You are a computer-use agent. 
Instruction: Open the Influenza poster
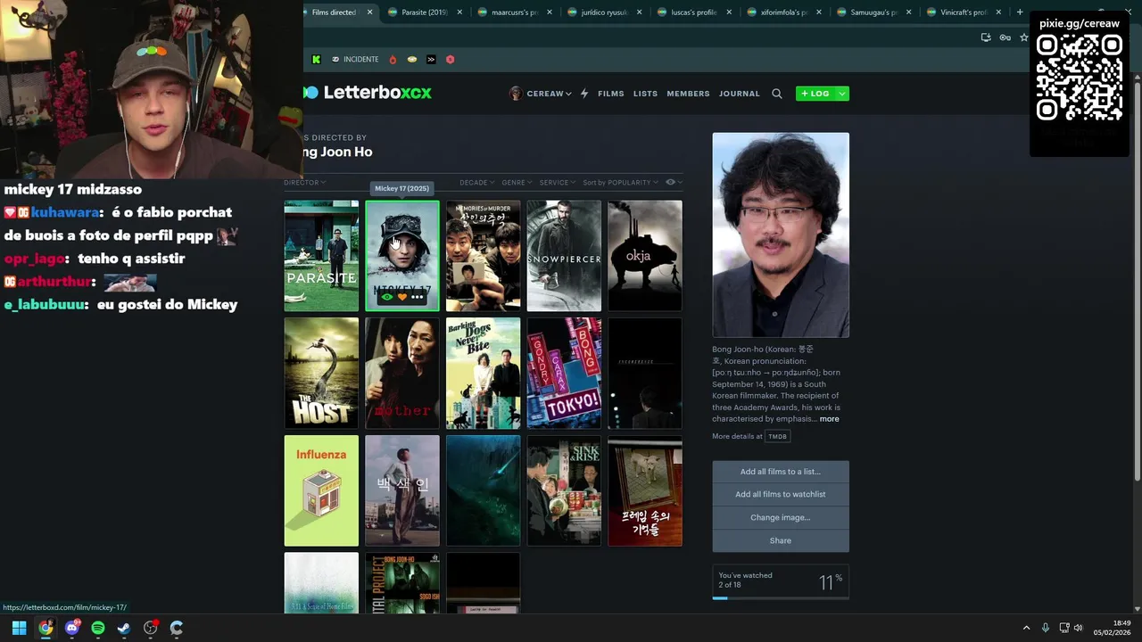point(321,490)
